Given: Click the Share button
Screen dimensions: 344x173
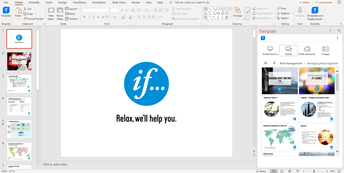Looking at the screenshot, I should [x=304, y=3].
